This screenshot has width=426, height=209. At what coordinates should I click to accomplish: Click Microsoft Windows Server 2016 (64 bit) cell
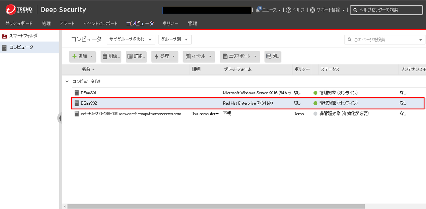257,93
